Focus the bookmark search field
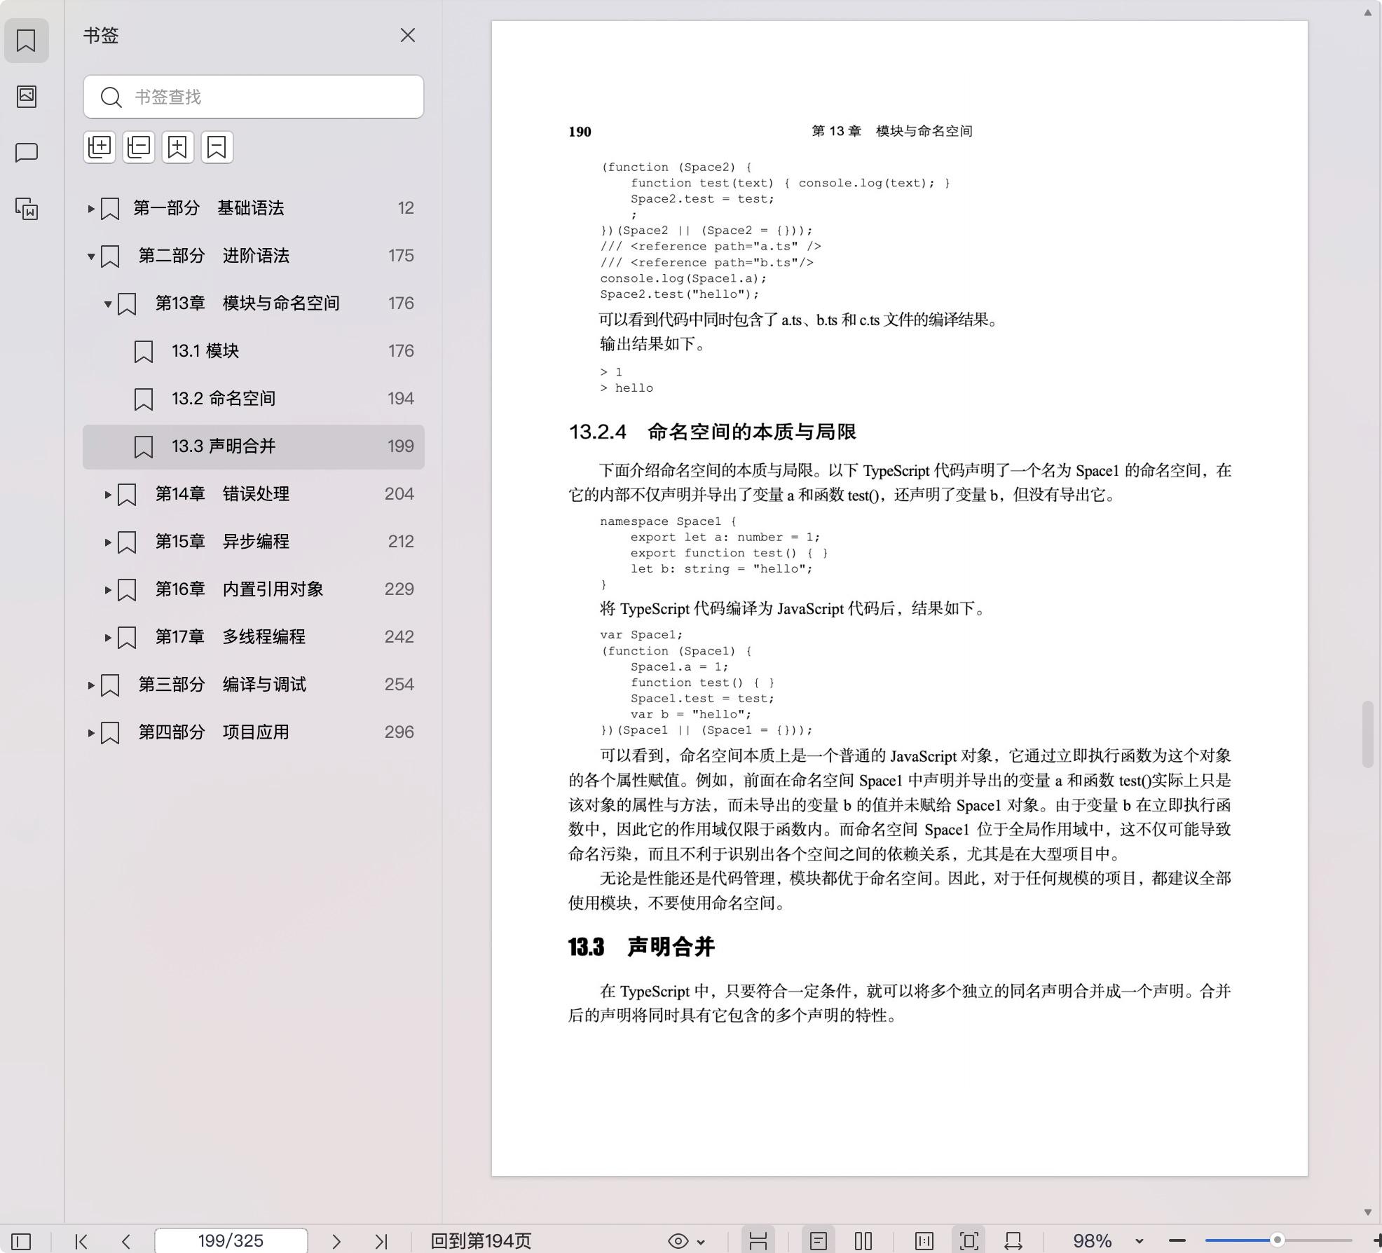This screenshot has height=1253, width=1382. coord(254,97)
